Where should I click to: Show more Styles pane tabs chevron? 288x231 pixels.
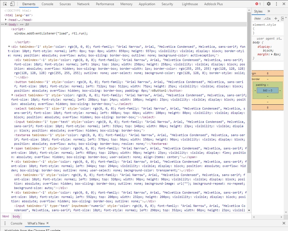coord(269,11)
